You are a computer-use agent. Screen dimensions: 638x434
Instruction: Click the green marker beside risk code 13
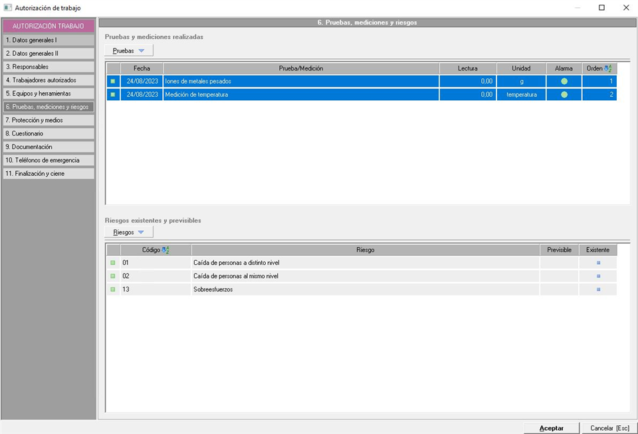113,289
